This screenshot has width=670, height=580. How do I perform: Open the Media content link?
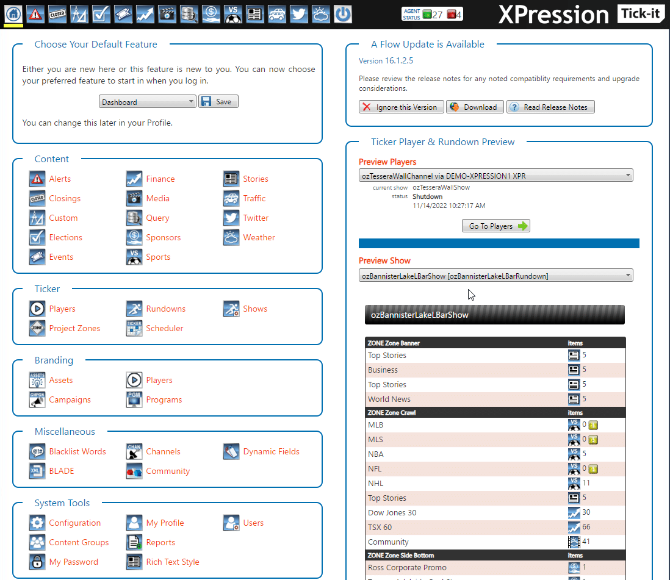157,199
